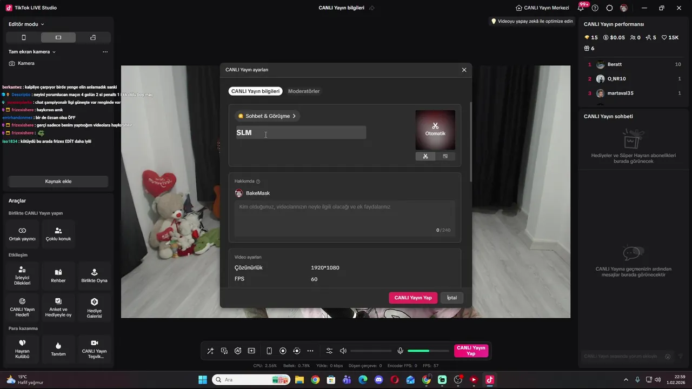Open Hediye Galerisi
This screenshot has width=692, height=389.
(95, 307)
